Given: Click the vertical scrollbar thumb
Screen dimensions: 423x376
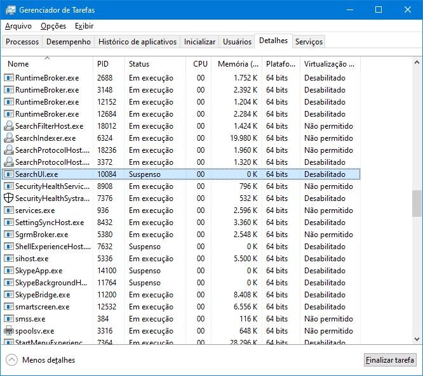Looking at the screenshot, I should click(417, 203).
